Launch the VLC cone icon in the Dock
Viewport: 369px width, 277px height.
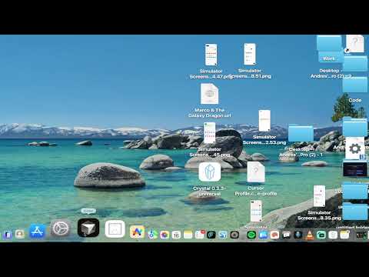[x=310, y=235]
